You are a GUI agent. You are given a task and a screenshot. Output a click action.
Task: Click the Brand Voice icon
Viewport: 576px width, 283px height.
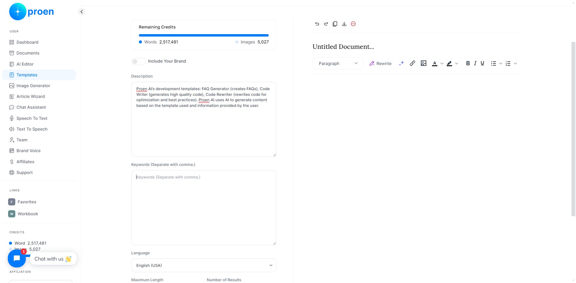point(12,151)
